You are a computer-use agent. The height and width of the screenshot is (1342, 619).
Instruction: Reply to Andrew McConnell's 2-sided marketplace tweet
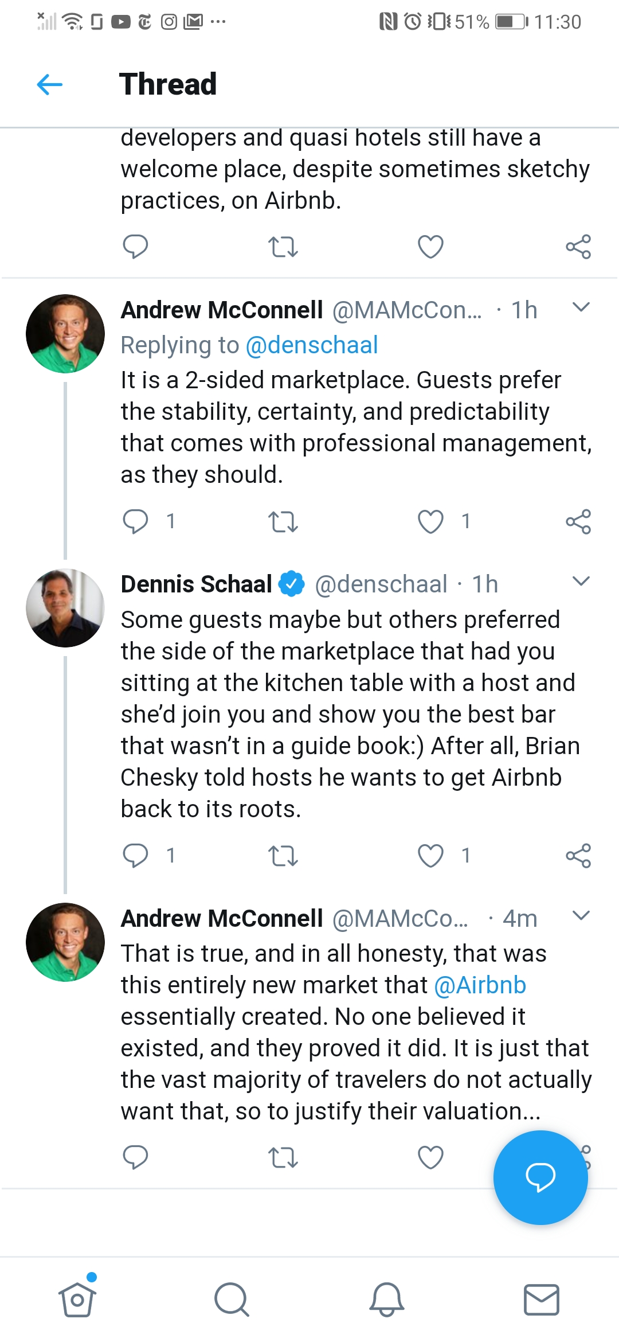click(136, 521)
